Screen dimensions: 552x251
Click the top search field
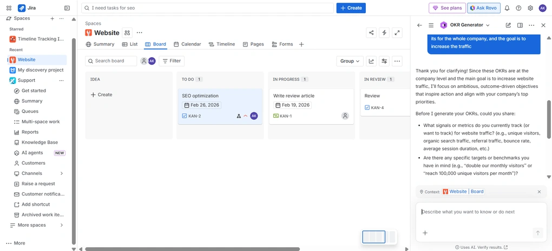point(207,8)
